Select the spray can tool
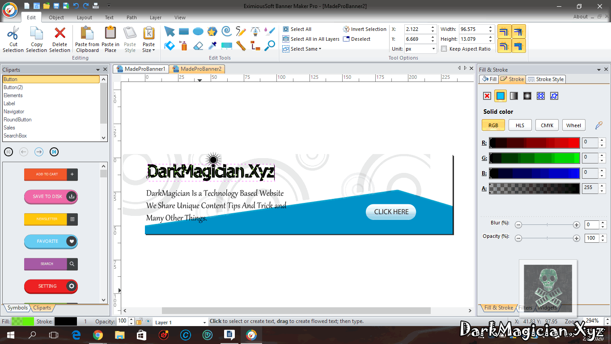The height and width of the screenshot is (344, 611). pos(184,45)
